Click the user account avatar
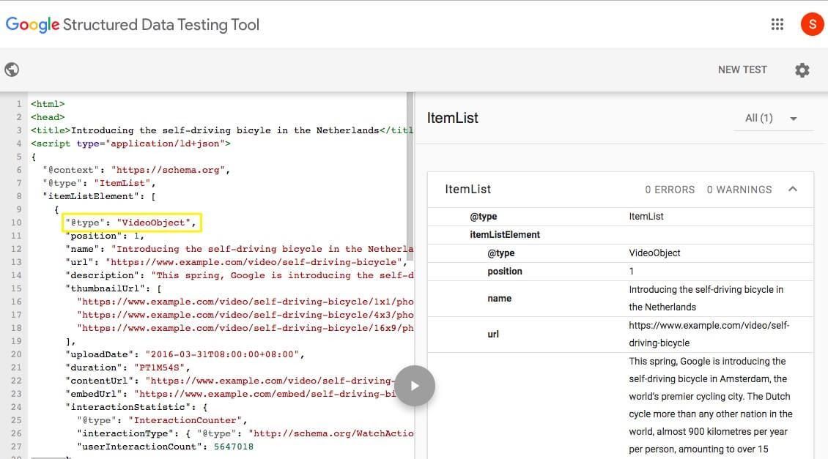This screenshot has height=459, width=828. pyautogui.click(x=812, y=24)
